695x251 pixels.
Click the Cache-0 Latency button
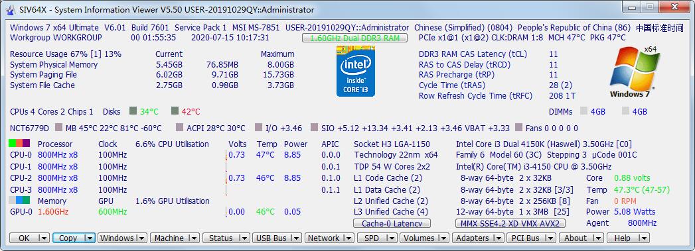tap(392, 223)
